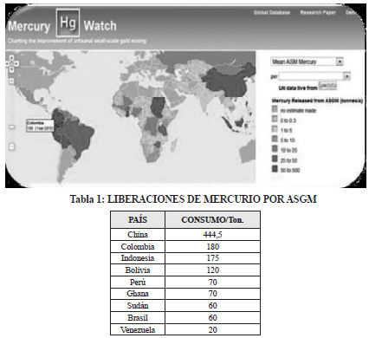This screenshot has width=369, height=338.
Task: Click the Hg logo in the header
Action: (68, 23)
